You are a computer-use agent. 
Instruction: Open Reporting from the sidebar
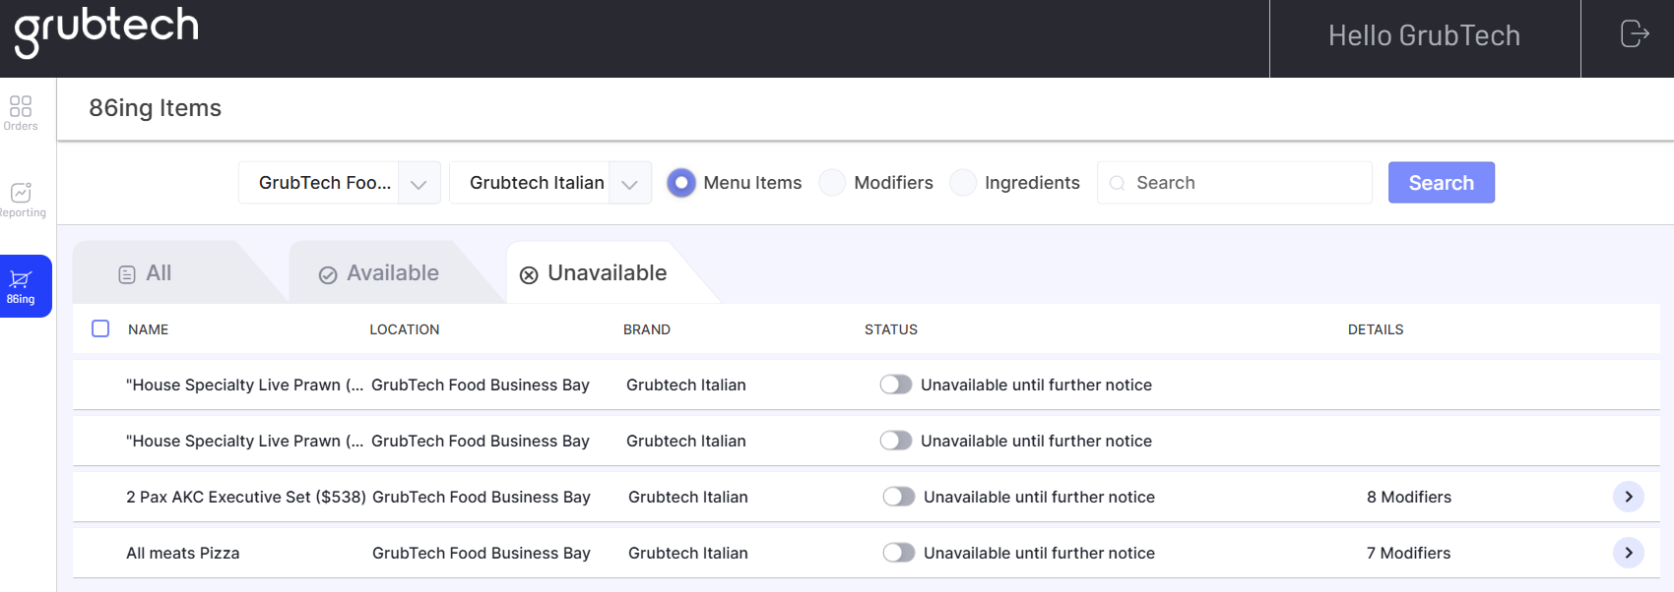click(x=22, y=200)
